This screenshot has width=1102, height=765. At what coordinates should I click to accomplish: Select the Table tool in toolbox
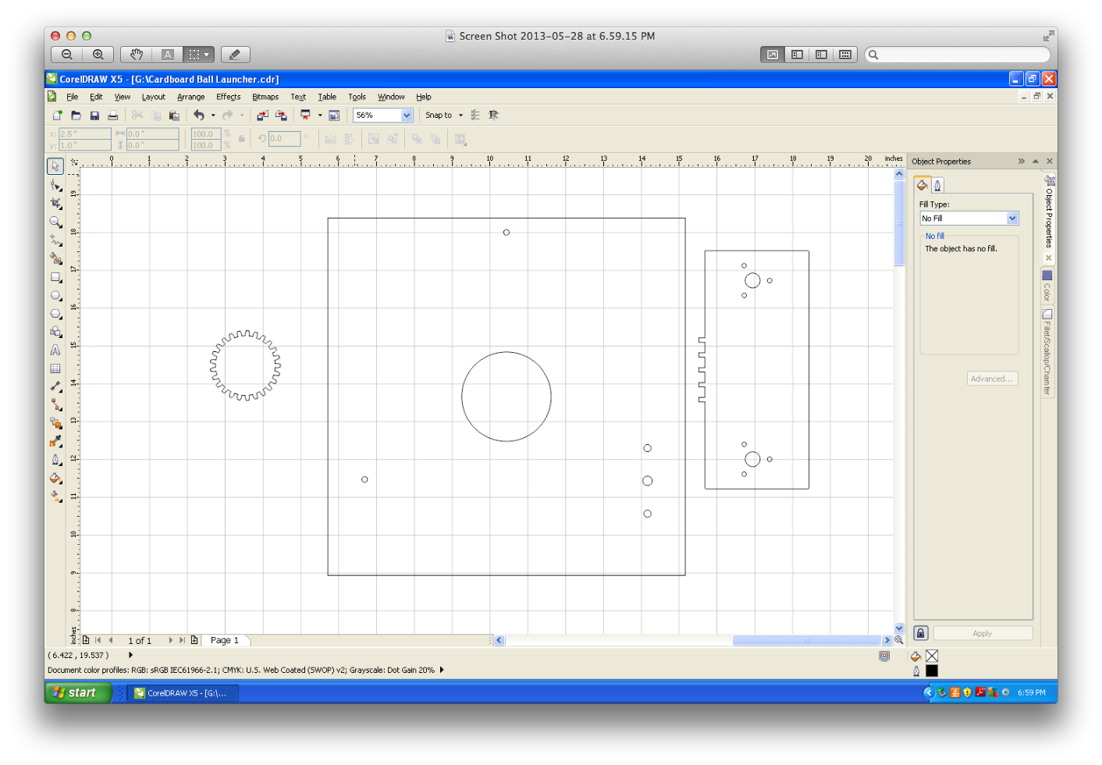55,368
